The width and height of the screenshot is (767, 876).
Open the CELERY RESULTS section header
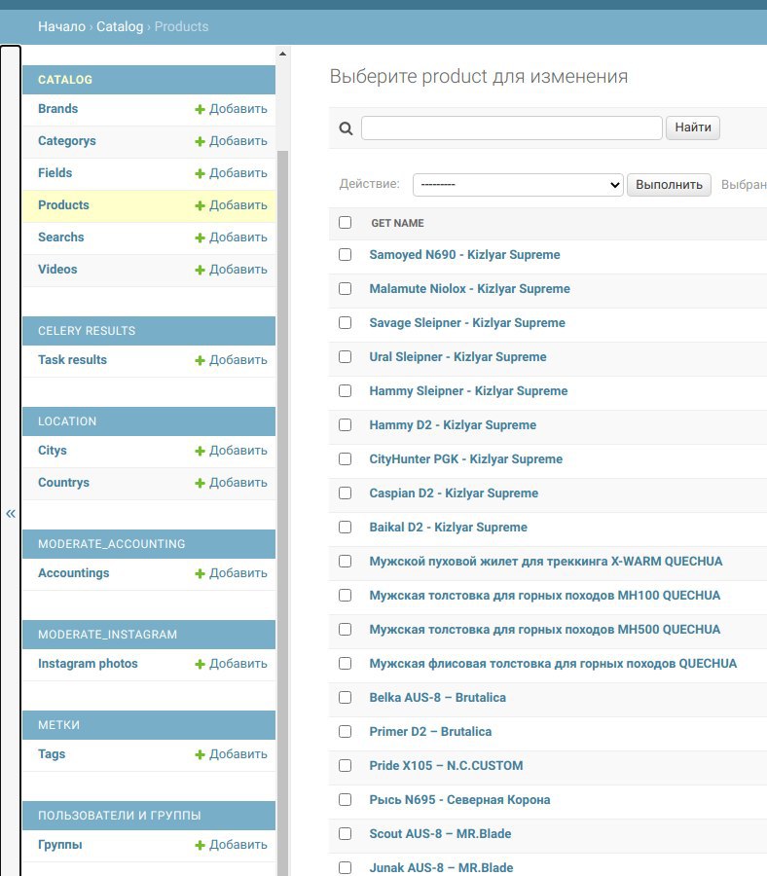pos(87,331)
